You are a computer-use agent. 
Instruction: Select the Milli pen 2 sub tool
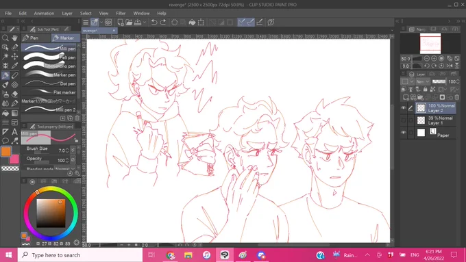pos(49,109)
